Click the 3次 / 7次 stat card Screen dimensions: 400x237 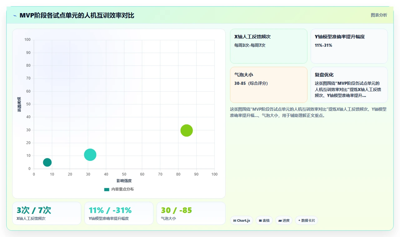[x=47, y=213]
